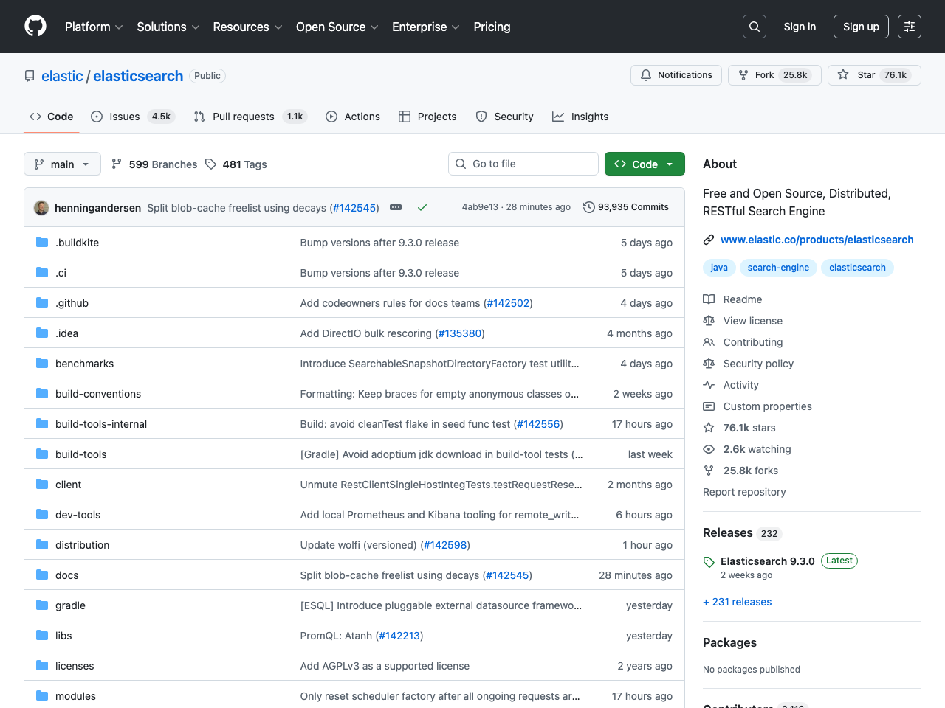This screenshot has height=708, width=945.
Task: Open the search icon in the top bar
Action: (x=754, y=26)
